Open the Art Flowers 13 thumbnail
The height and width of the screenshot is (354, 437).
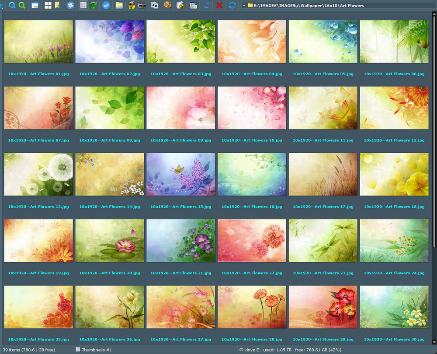pos(38,174)
